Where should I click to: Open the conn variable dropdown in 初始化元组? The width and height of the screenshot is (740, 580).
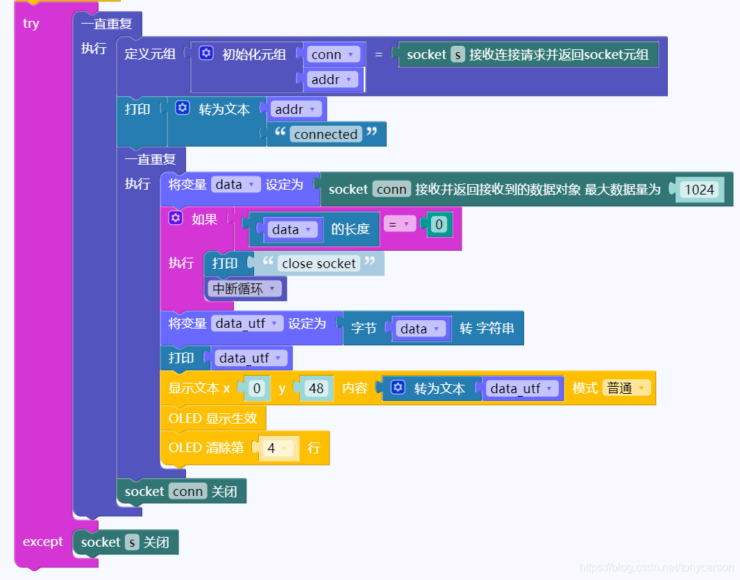point(333,53)
